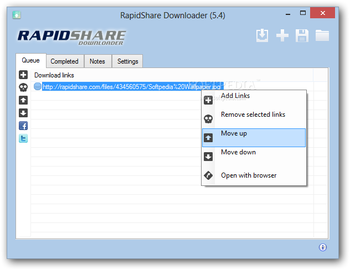Switch to the Queue tab
This screenshot has width=350, height=270.
pyautogui.click(x=31, y=60)
